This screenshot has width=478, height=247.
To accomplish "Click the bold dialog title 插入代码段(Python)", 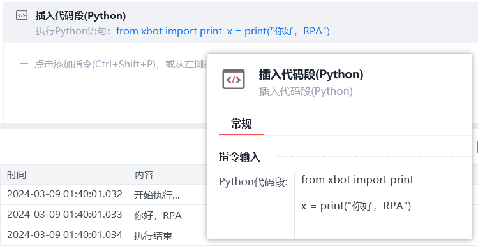I will (311, 74).
